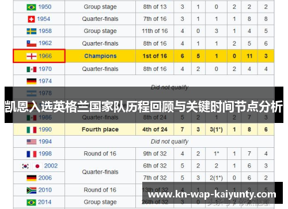Click the South Africa flag beside 2010
Screen dimensions: 288x209
[31, 190]
